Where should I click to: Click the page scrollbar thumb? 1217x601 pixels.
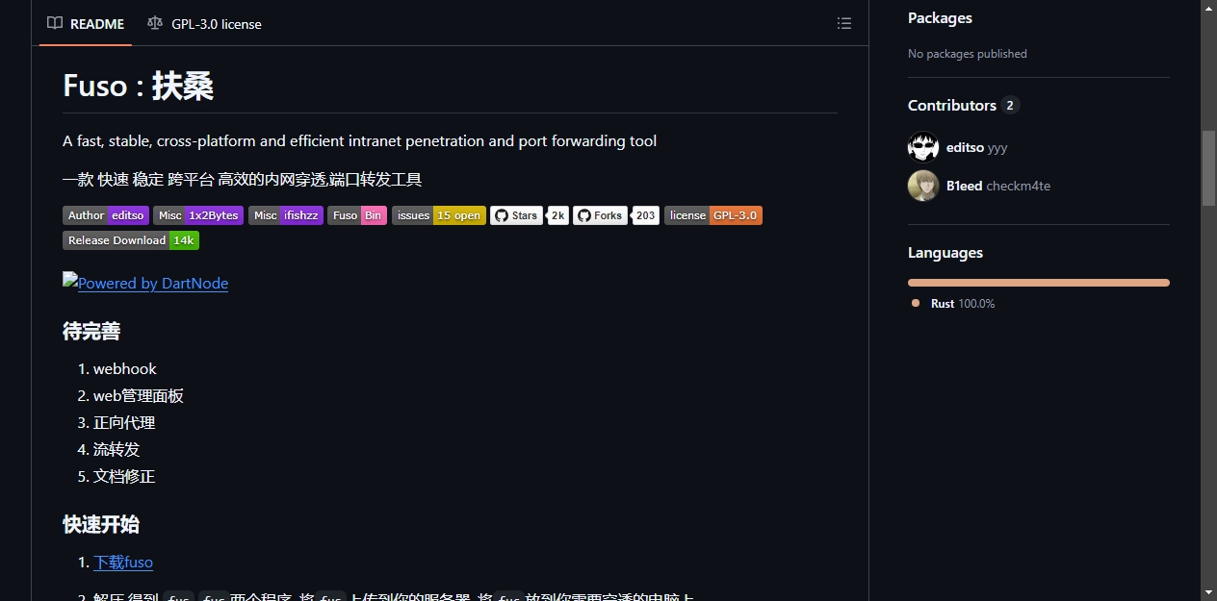pyautogui.click(x=1209, y=167)
